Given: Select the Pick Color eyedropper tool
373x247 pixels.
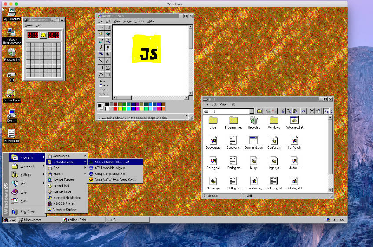Looking at the screenshot, I should [x=101, y=41].
